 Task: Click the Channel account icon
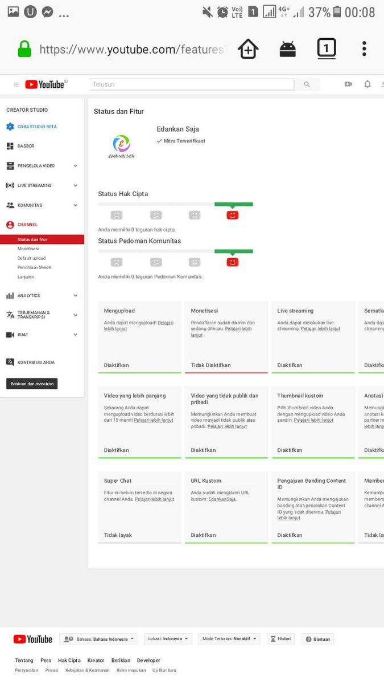(x=10, y=225)
